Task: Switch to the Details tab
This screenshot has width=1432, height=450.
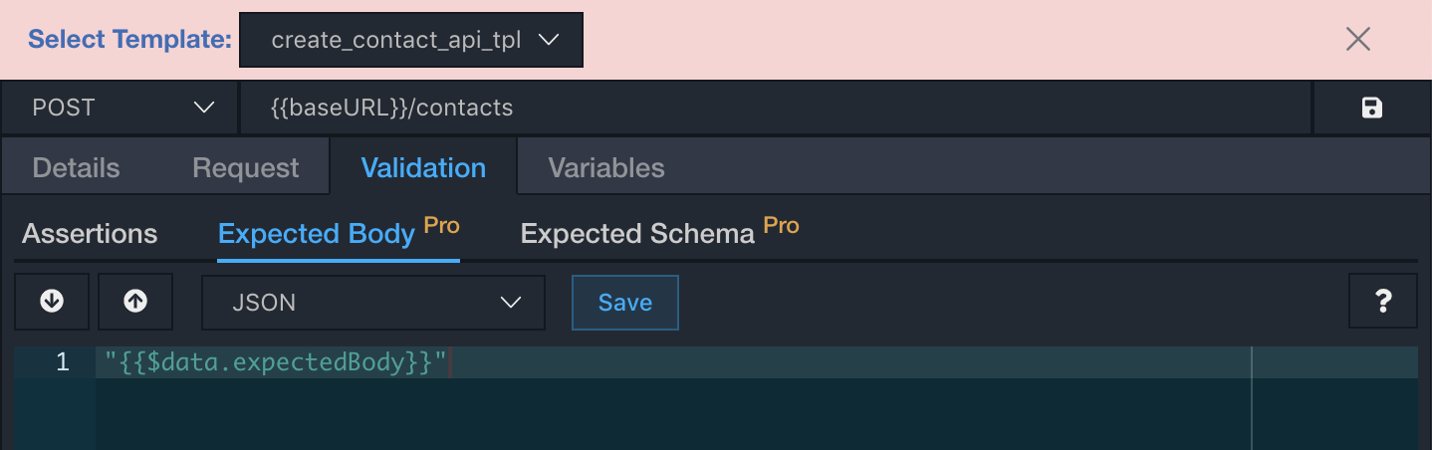Action: pyautogui.click(x=76, y=167)
